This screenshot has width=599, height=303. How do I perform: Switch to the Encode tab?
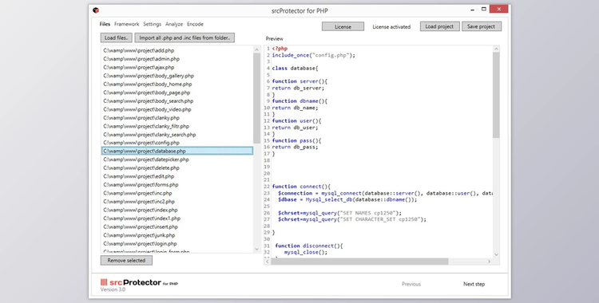coord(195,24)
